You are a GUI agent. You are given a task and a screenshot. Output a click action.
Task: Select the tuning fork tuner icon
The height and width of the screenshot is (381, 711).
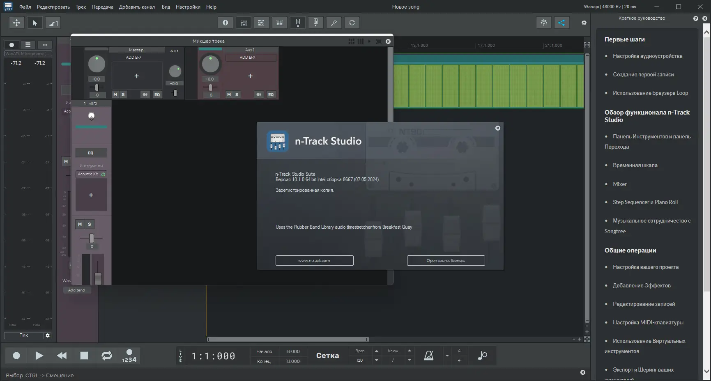point(334,23)
